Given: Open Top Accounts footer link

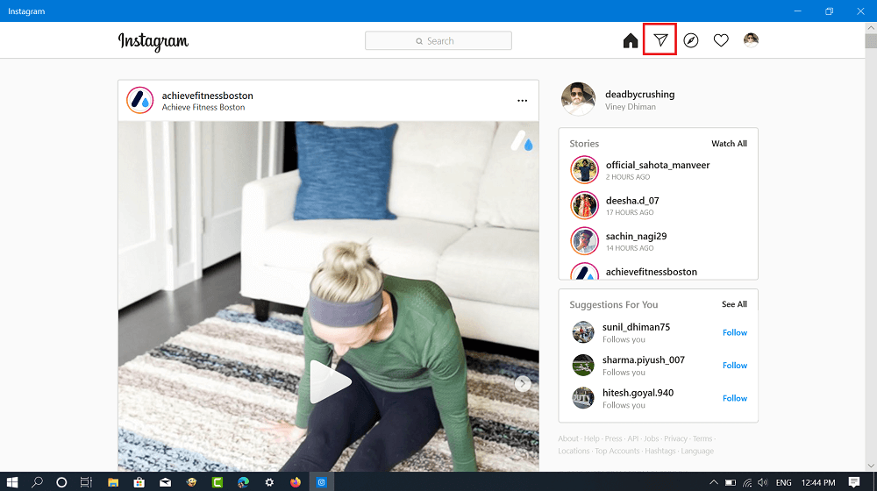Looking at the screenshot, I should tap(617, 452).
